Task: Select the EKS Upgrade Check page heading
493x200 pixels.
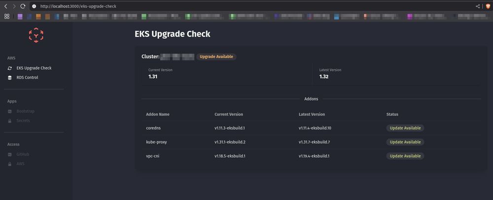Action: click(x=173, y=34)
